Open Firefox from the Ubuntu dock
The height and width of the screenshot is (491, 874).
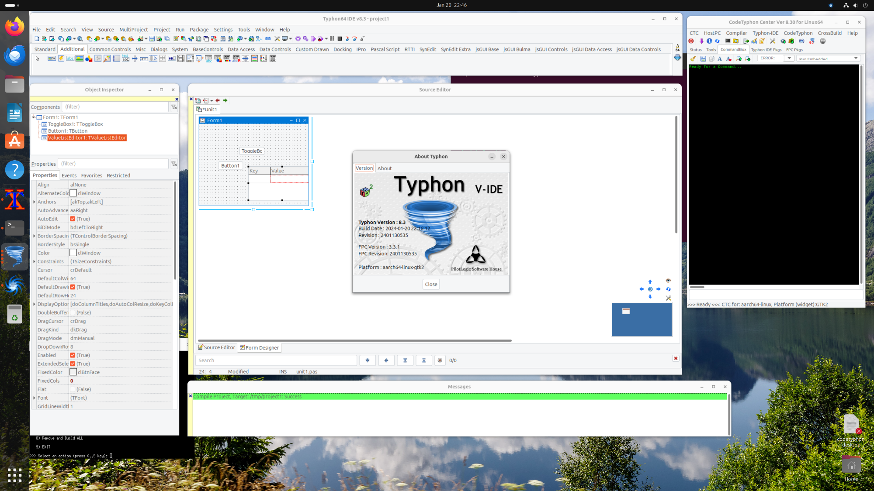pyautogui.click(x=14, y=27)
